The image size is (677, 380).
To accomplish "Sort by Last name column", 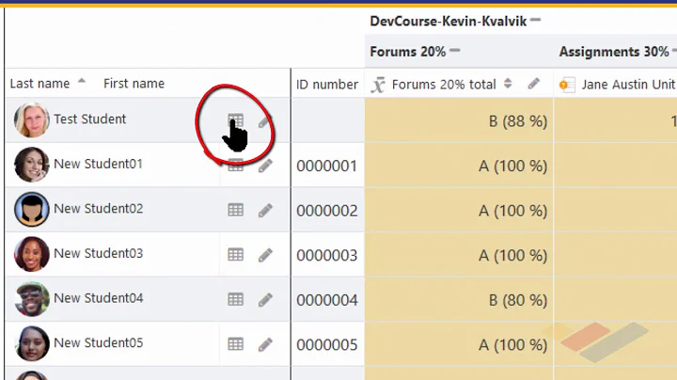I will (39, 84).
